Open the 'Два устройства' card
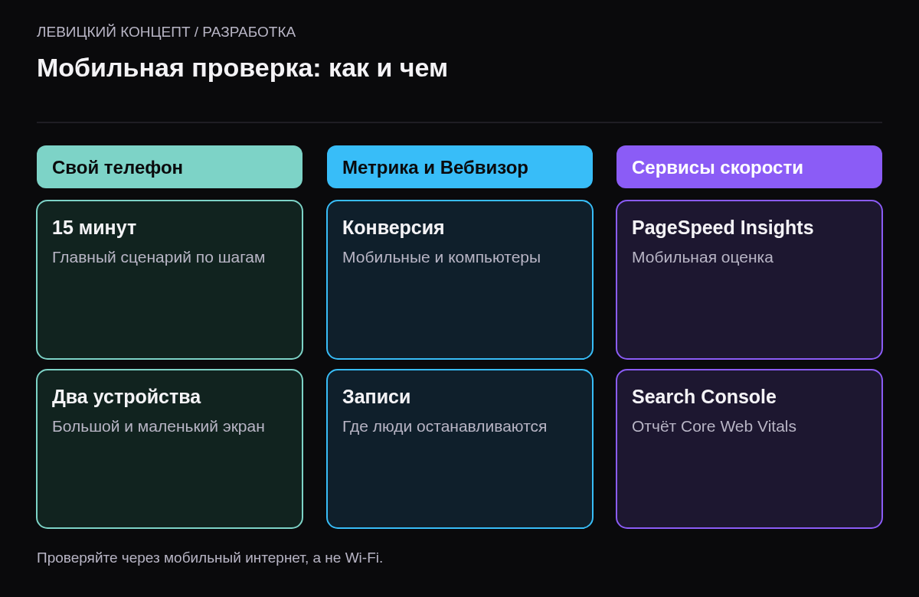The height and width of the screenshot is (597, 919). (169, 449)
